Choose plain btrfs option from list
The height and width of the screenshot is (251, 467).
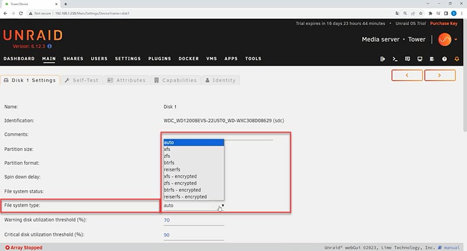click(x=194, y=163)
